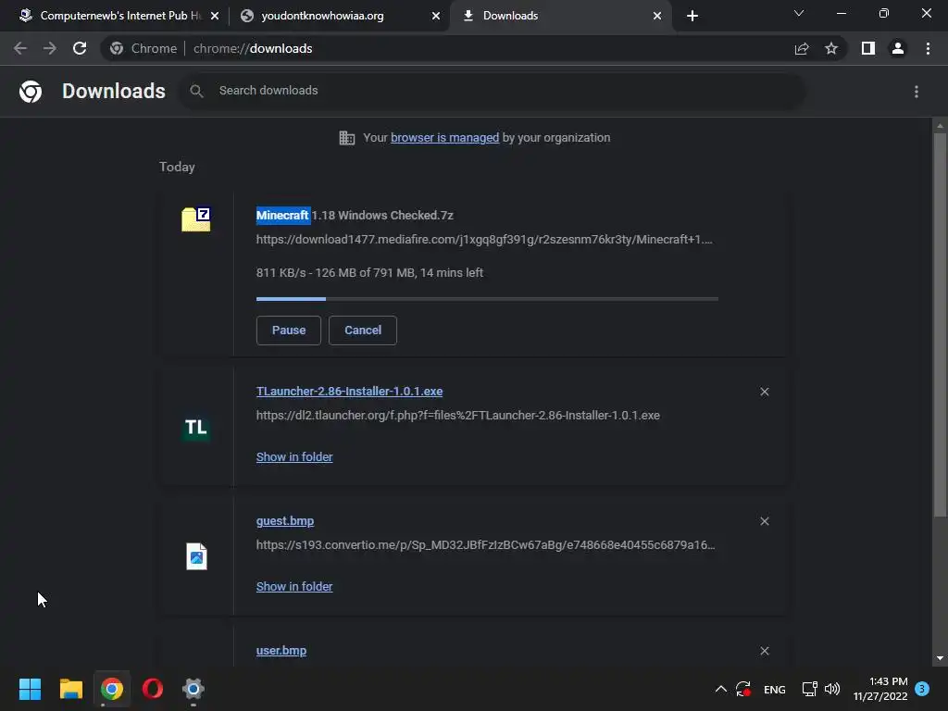The height and width of the screenshot is (711, 948).
Task: Click the TL launcher file icon
Action: pyautogui.click(x=196, y=428)
